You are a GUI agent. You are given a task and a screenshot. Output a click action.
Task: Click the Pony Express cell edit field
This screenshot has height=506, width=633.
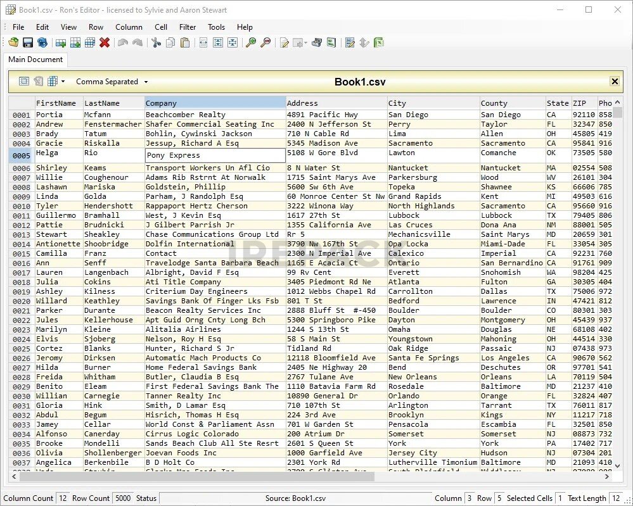click(x=215, y=156)
